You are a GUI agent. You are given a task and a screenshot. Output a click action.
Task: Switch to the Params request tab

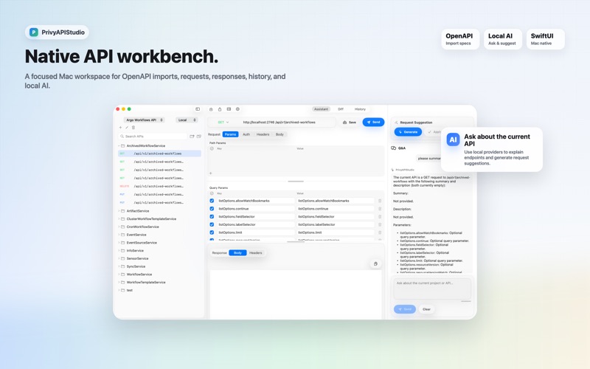point(230,134)
